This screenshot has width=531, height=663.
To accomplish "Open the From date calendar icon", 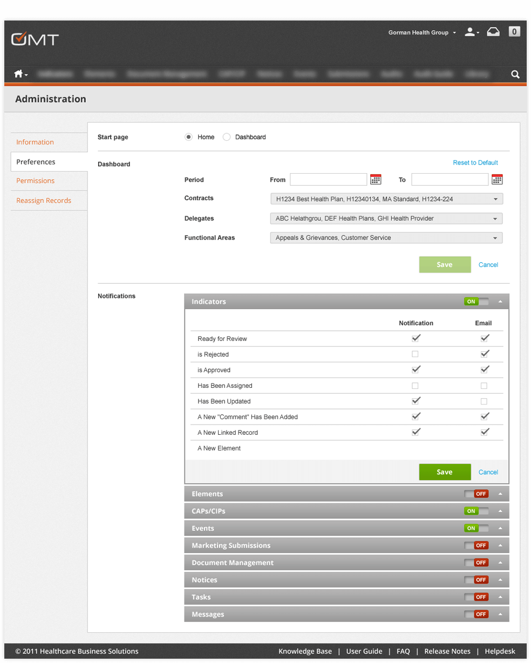I will click(376, 180).
